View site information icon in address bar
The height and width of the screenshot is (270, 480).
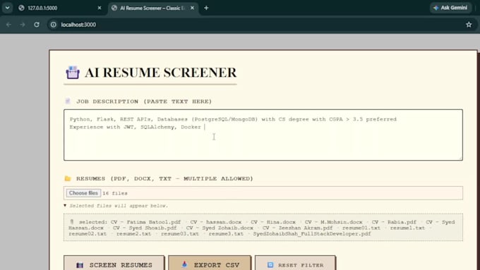[54, 25]
